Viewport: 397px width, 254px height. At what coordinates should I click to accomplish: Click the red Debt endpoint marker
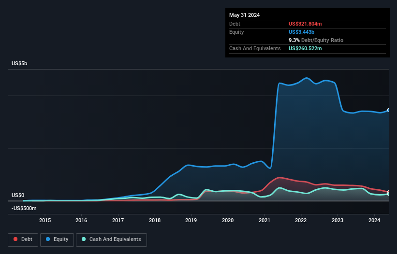(x=389, y=192)
